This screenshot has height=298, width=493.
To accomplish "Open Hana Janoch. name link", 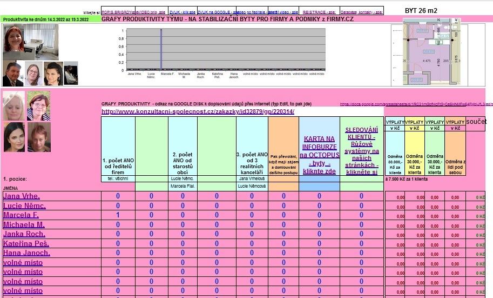I will (x=26, y=253).
